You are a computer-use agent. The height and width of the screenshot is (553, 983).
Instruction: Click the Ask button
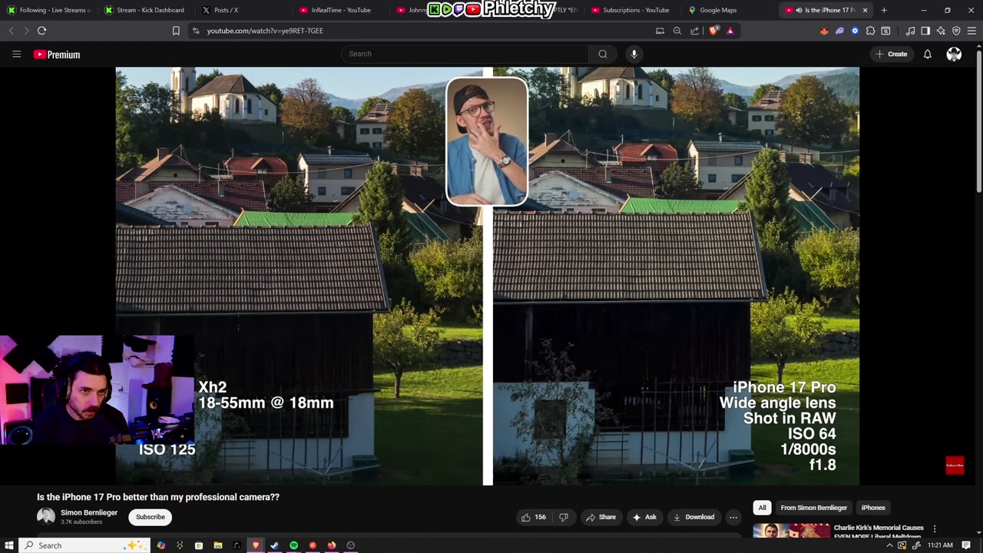tap(644, 517)
